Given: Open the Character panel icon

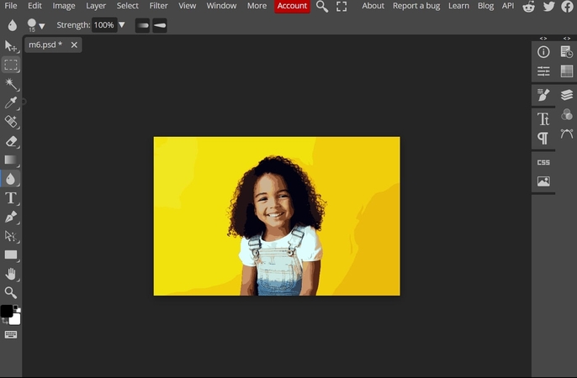Looking at the screenshot, I should pyautogui.click(x=543, y=118).
